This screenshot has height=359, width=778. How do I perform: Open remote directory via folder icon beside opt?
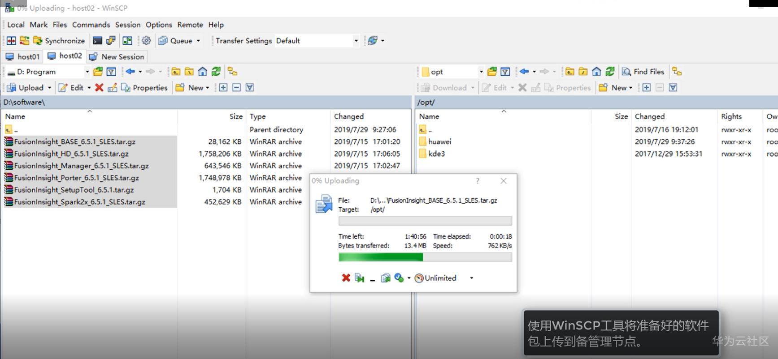[x=492, y=72]
